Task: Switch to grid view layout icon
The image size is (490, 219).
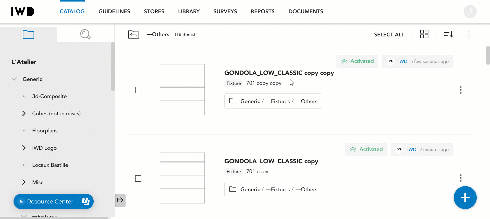Action: point(424,34)
